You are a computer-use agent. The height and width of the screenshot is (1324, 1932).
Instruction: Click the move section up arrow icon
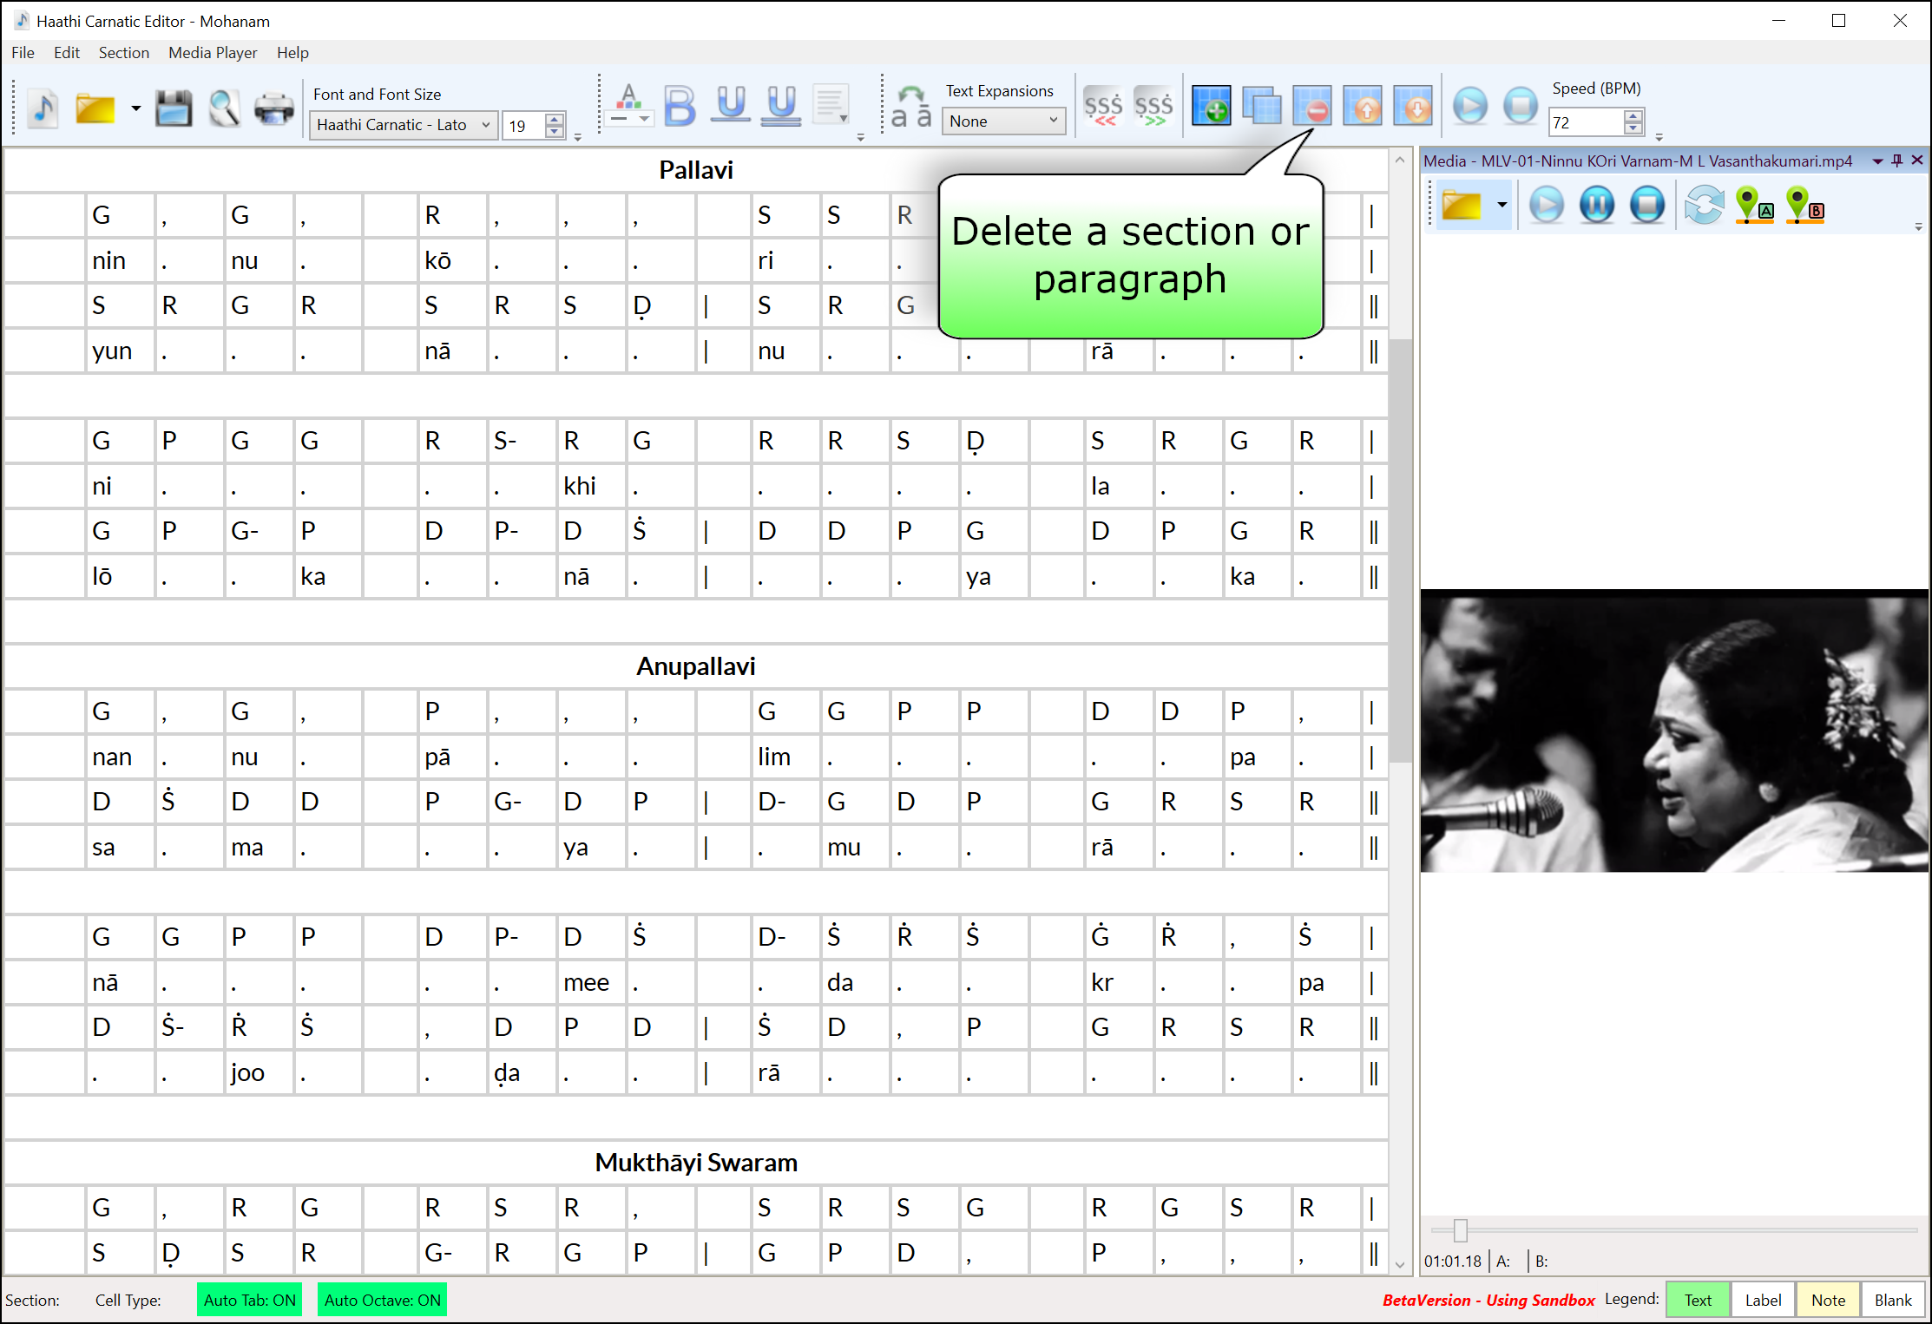click(1362, 107)
